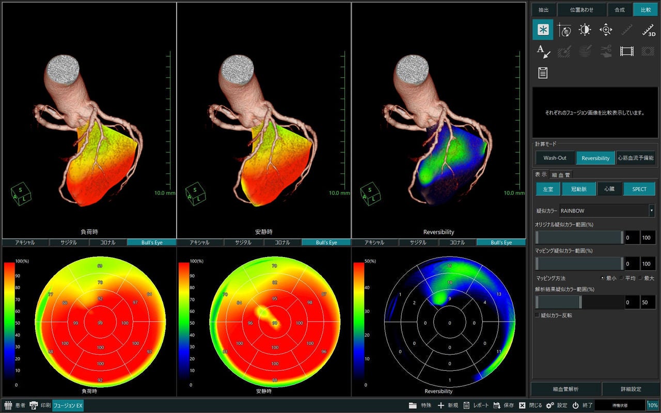The width and height of the screenshot is (661, 413).
Task: Select the rotate around axis tool
Action: (x=564, y=30)
